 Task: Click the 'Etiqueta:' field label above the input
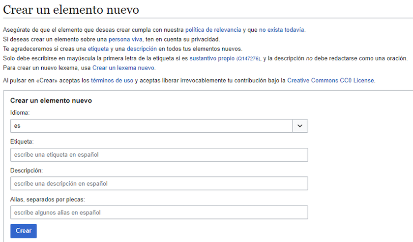point(22,142)
